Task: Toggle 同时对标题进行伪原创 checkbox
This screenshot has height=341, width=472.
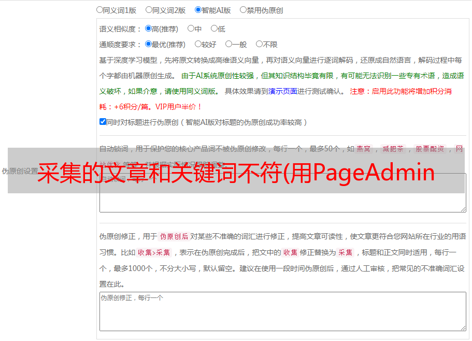Action: pyautogui.click(x=103, y=122)
